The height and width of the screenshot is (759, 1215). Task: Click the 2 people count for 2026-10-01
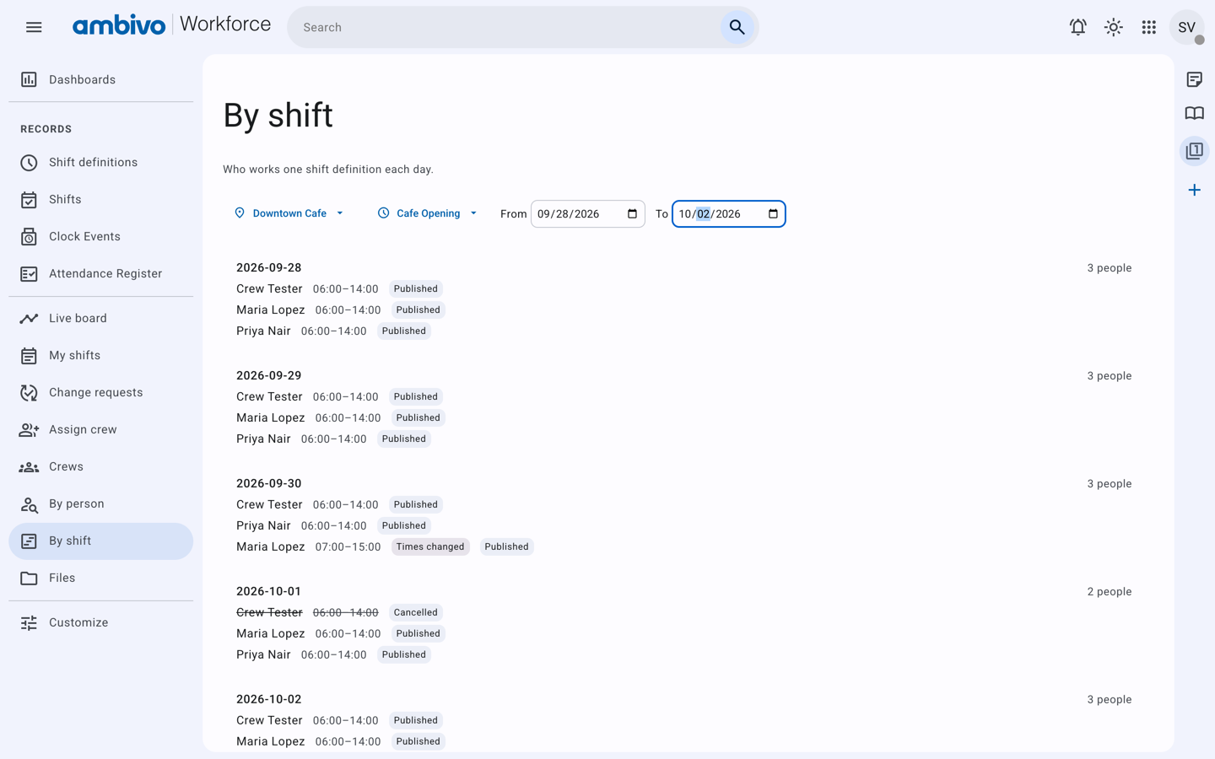pyautogui.click(x=1109, y=591)
